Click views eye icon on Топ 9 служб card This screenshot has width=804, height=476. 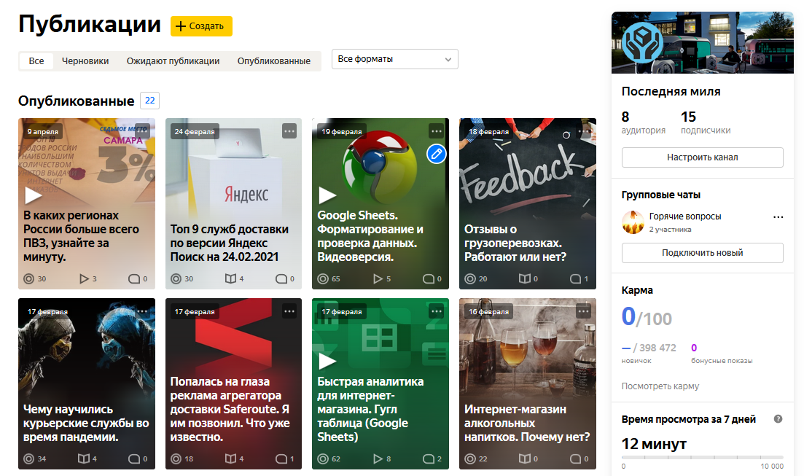click(x=176, y=278)
